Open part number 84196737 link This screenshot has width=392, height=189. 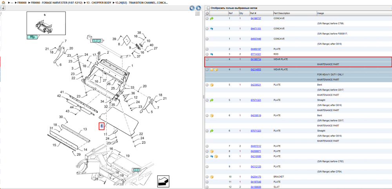tap(256, 18)
